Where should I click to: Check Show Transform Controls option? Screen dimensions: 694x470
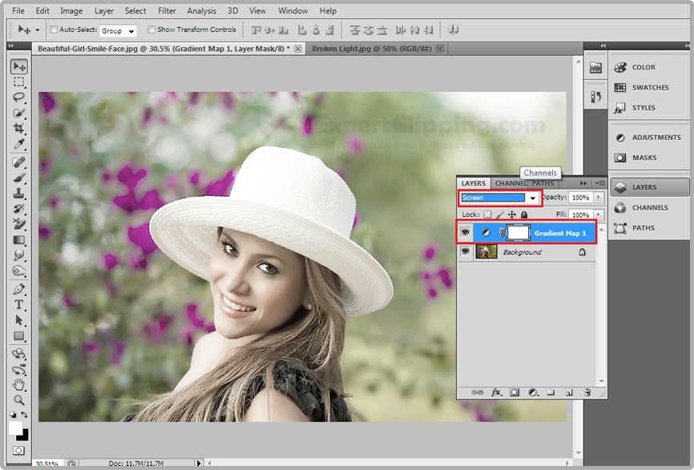click(151, 30)
